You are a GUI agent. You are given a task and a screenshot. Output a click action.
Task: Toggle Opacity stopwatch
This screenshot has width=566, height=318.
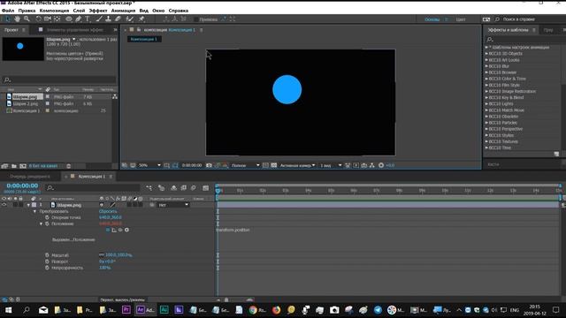tap(47, 268)
